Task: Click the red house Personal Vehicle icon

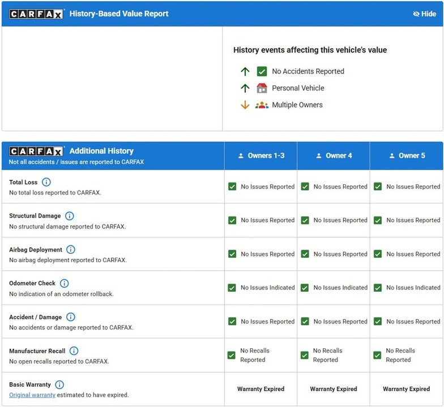Action: (262, 88)
